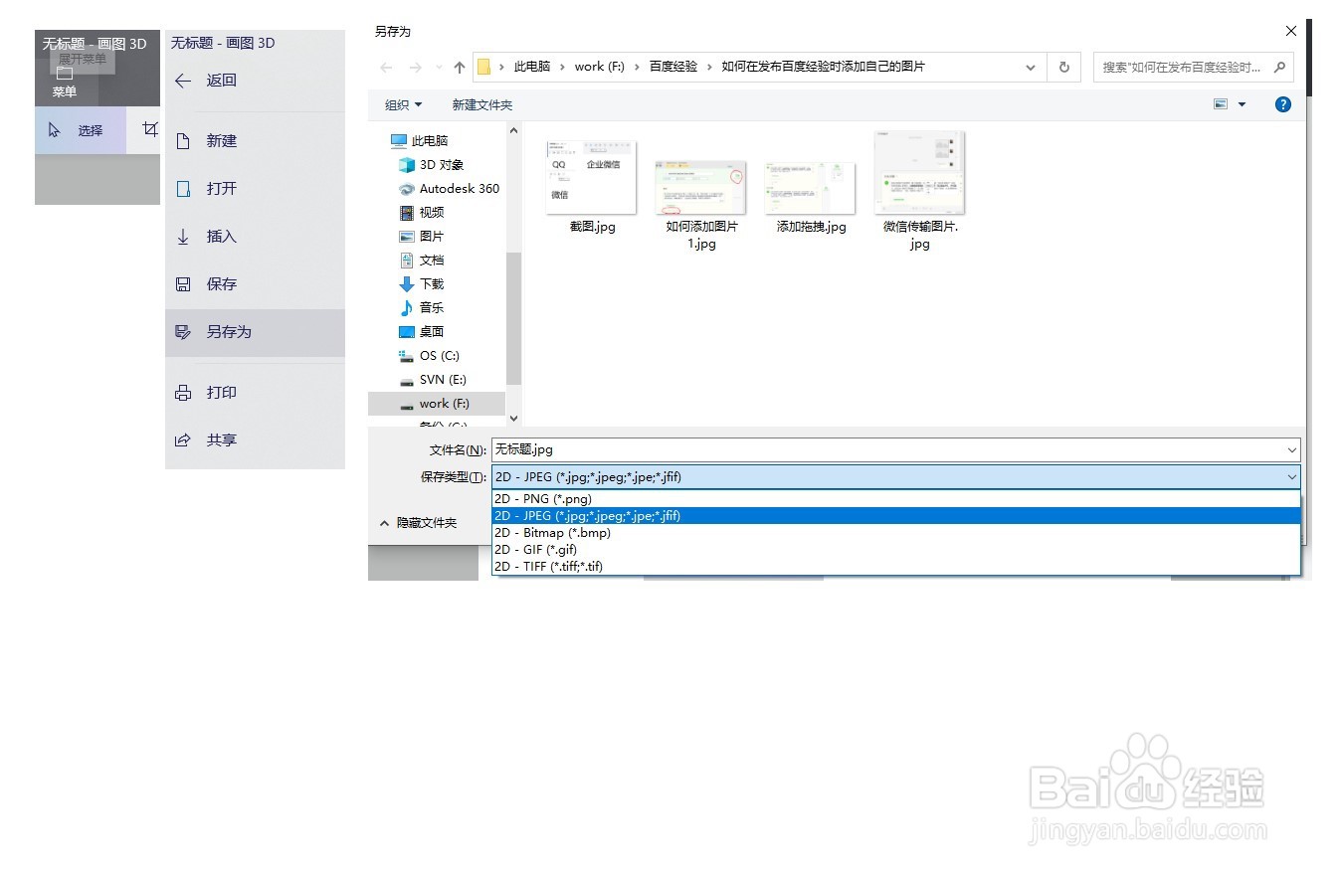
Task: Open the 菜单 folder icon in Paint 3D
Action: tap(65, 74)
